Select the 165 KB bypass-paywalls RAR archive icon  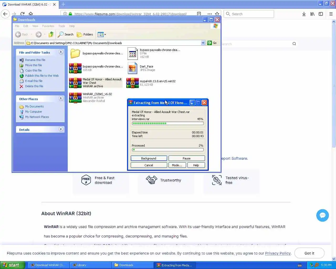click(75, 68)
